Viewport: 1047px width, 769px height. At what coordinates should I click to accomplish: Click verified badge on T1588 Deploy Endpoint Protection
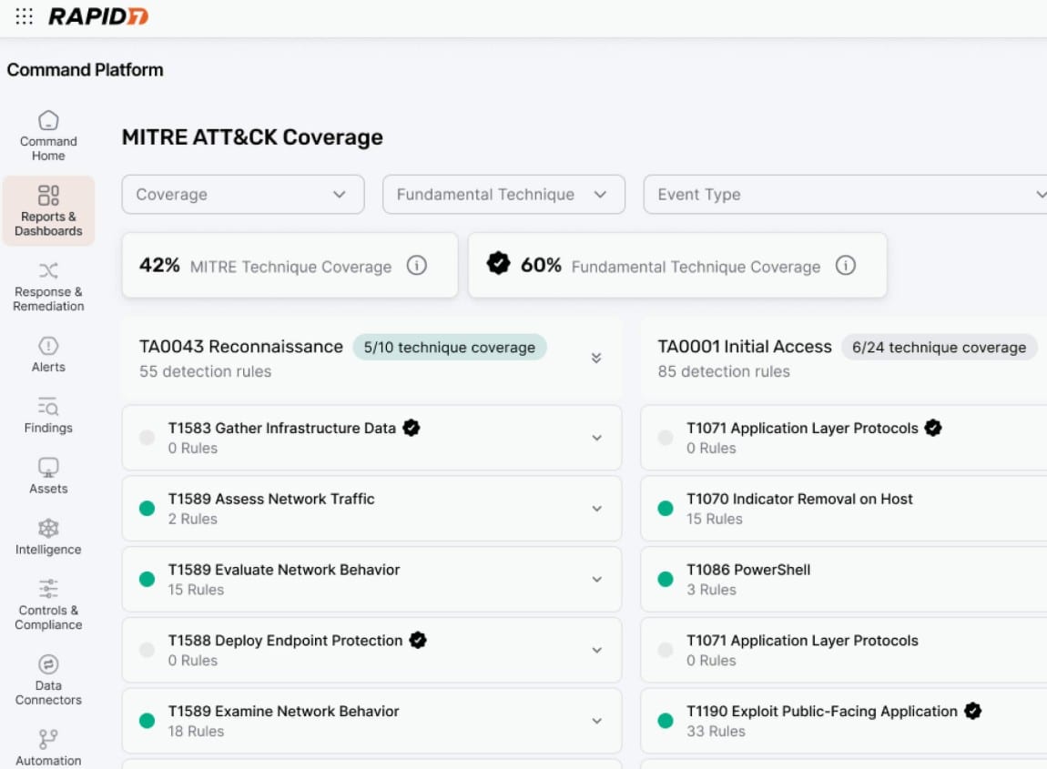coord(418,640)
